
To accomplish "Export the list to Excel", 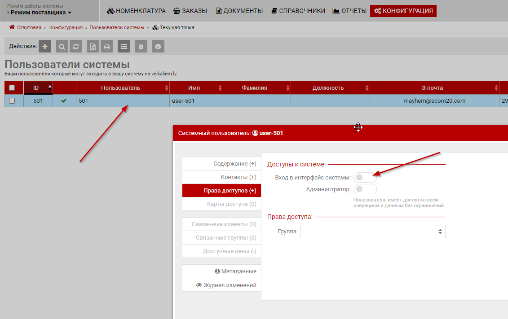I will click(x=93, y=46).
